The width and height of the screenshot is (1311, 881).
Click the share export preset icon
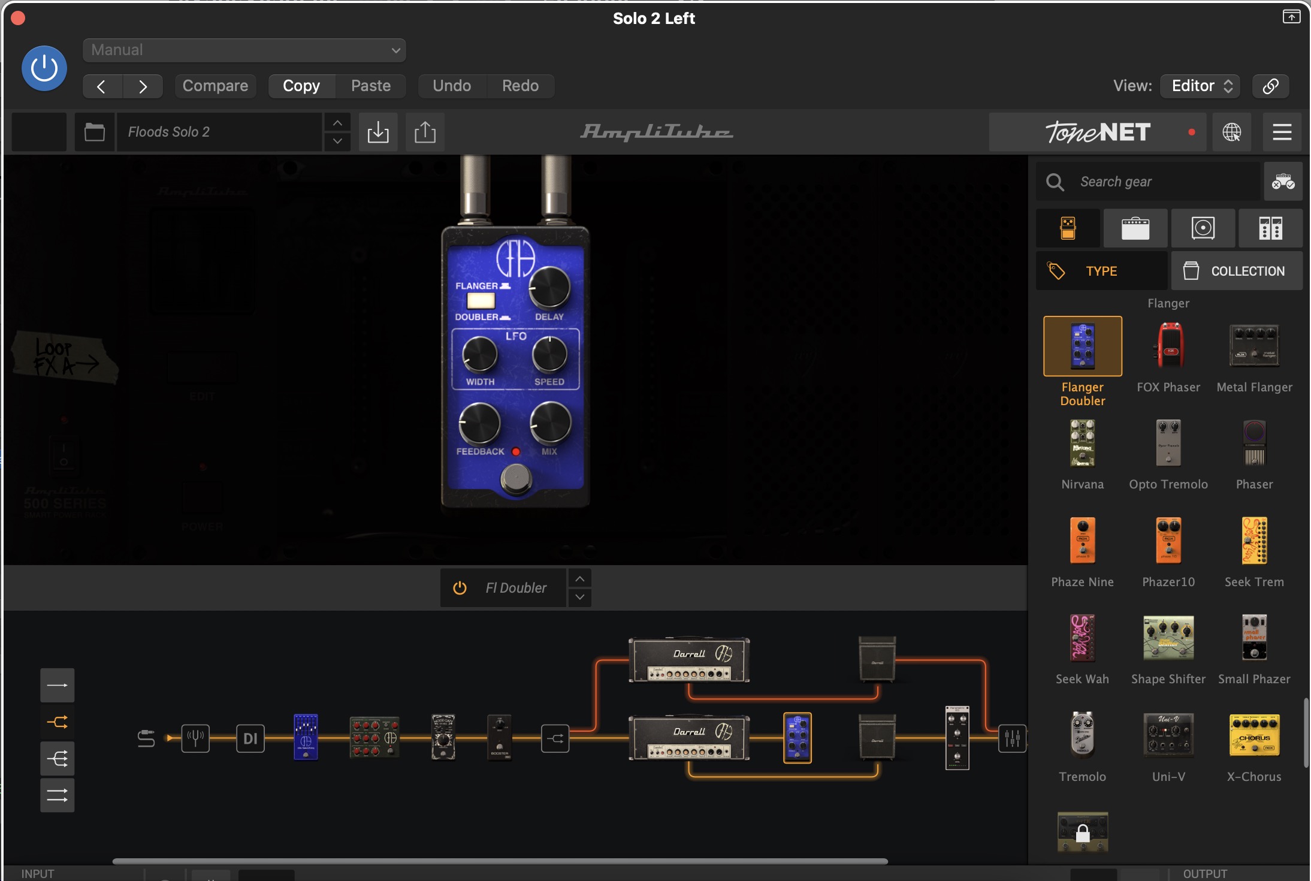[425, 132]
